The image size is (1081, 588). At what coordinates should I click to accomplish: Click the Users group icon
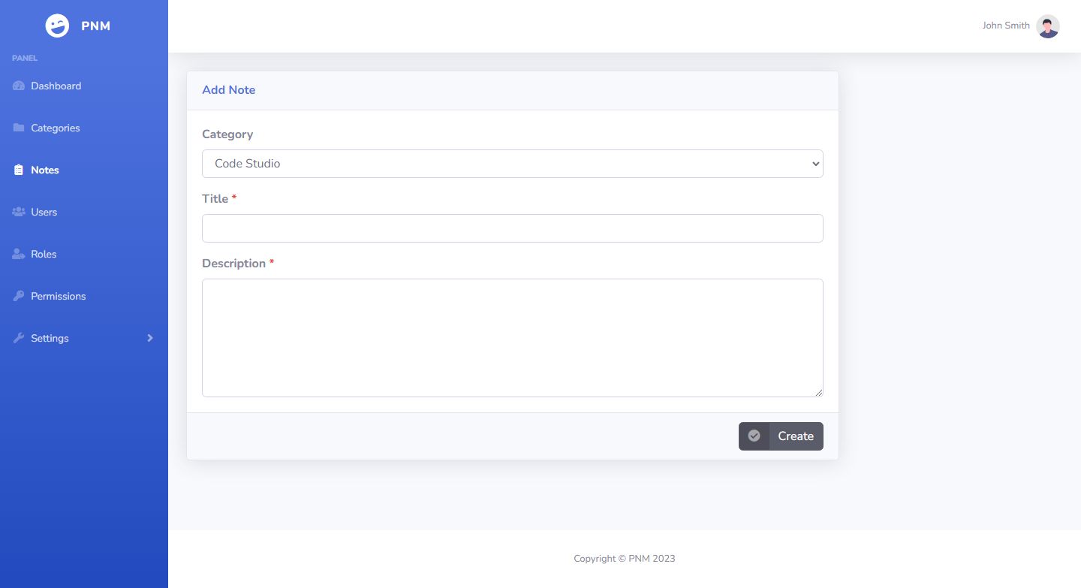pos(19,213)
